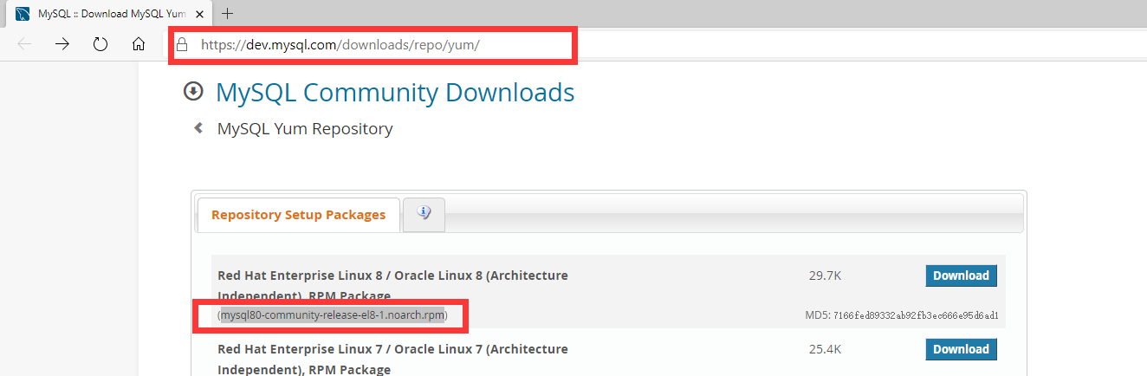Viewport: 1147px width, 376px height.
Task: Download the Red Hat Enterprise Linux 8 package
Action: click(961, 276)
